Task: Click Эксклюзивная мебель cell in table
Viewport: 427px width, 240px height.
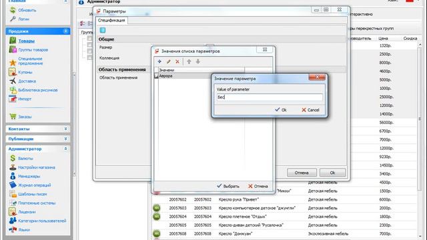Action: click(328, 233)
